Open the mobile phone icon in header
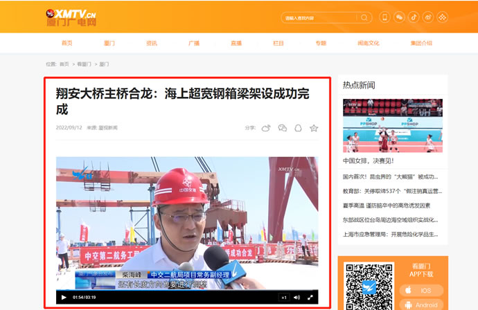 coord(384,17)
